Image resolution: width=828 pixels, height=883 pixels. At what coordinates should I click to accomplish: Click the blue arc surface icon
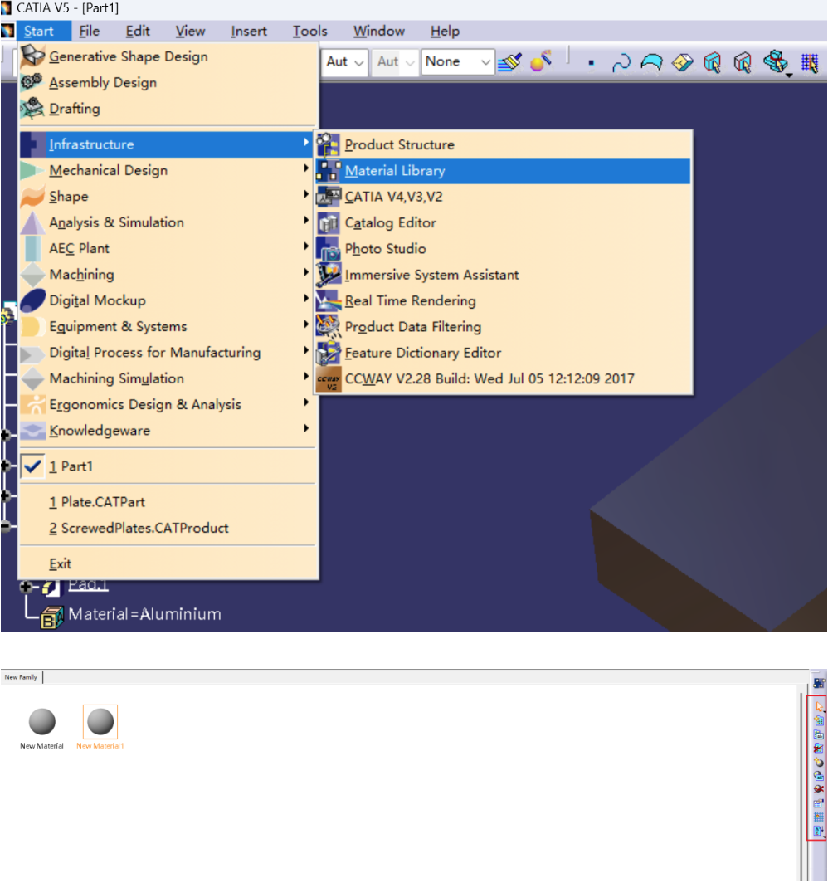[x=652, y=62]
